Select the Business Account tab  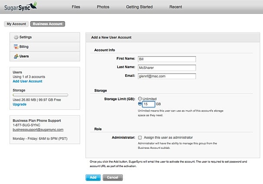[48, 24]
